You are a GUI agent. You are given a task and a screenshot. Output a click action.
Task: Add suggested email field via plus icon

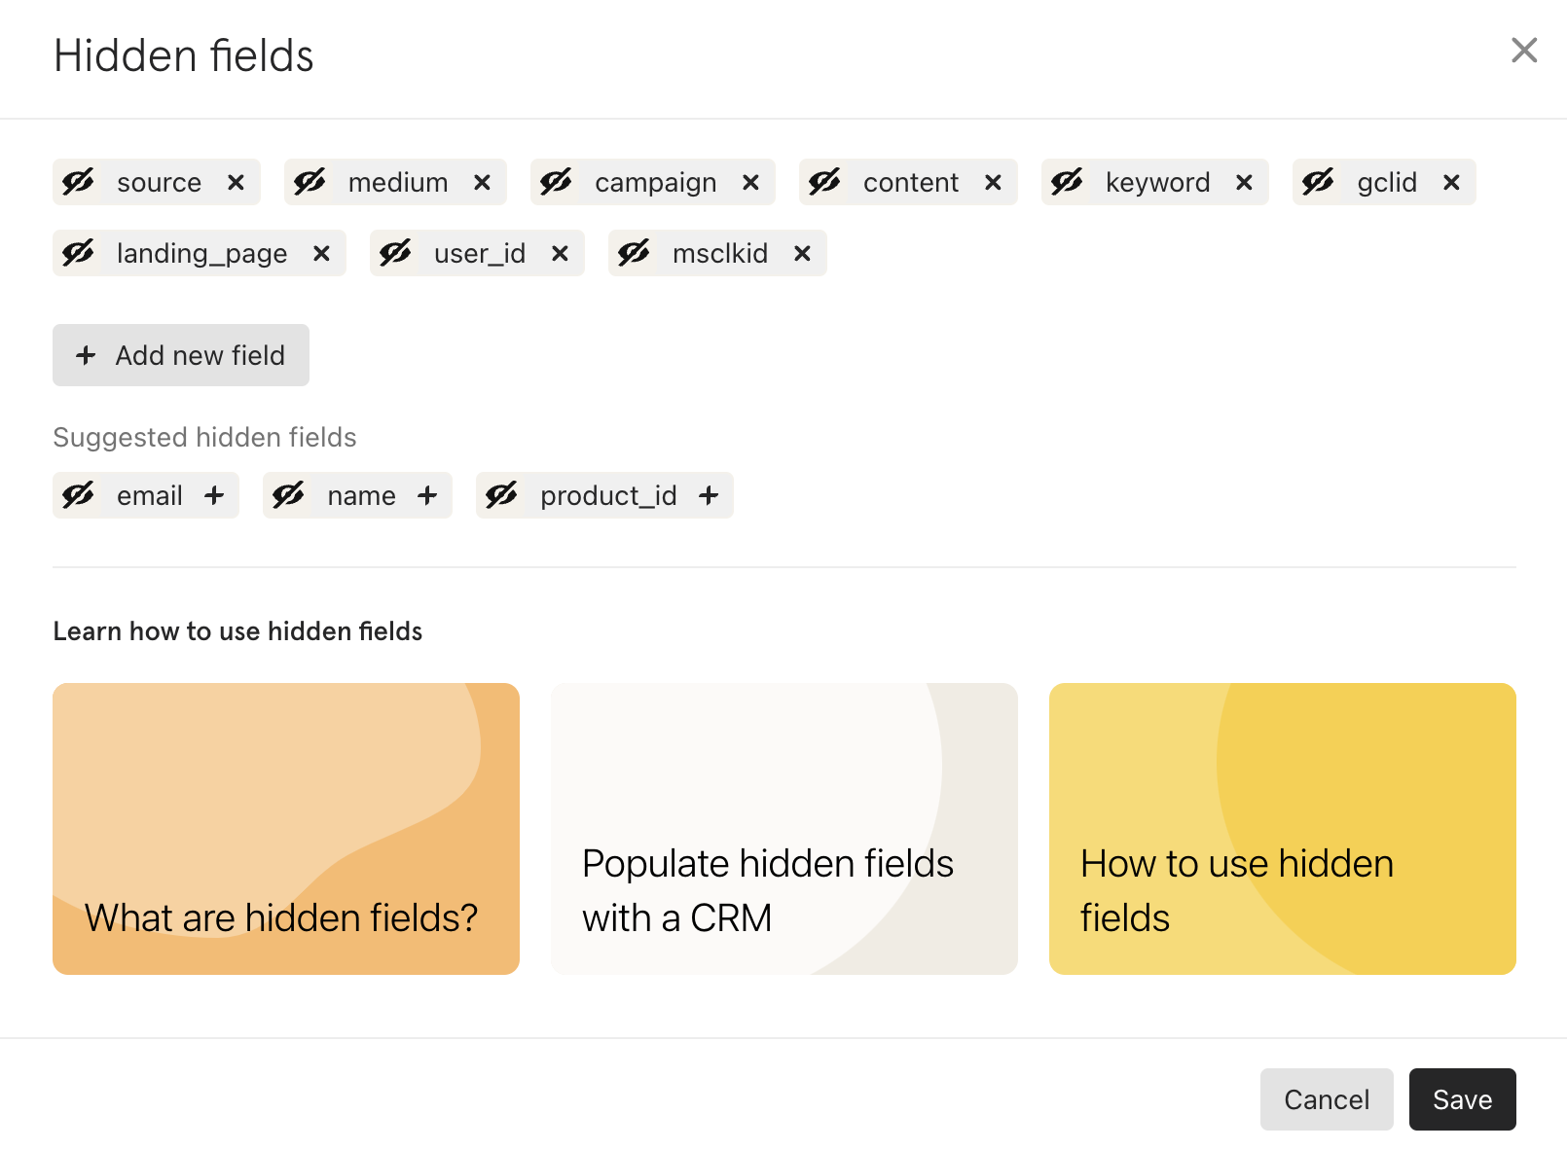[214, 496]
